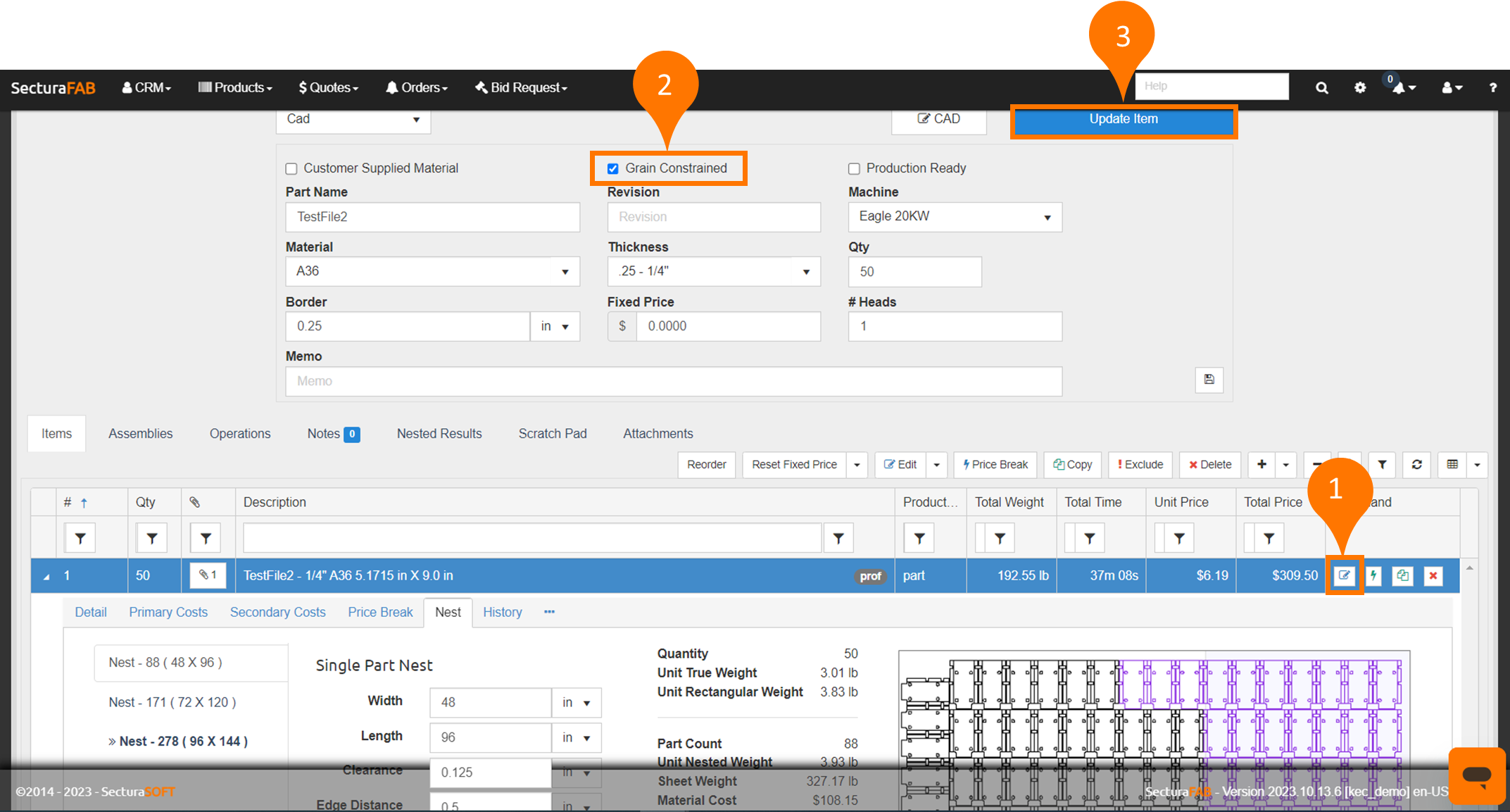
Task: Click the Update Item button
Action: (x=1123, y=119)
